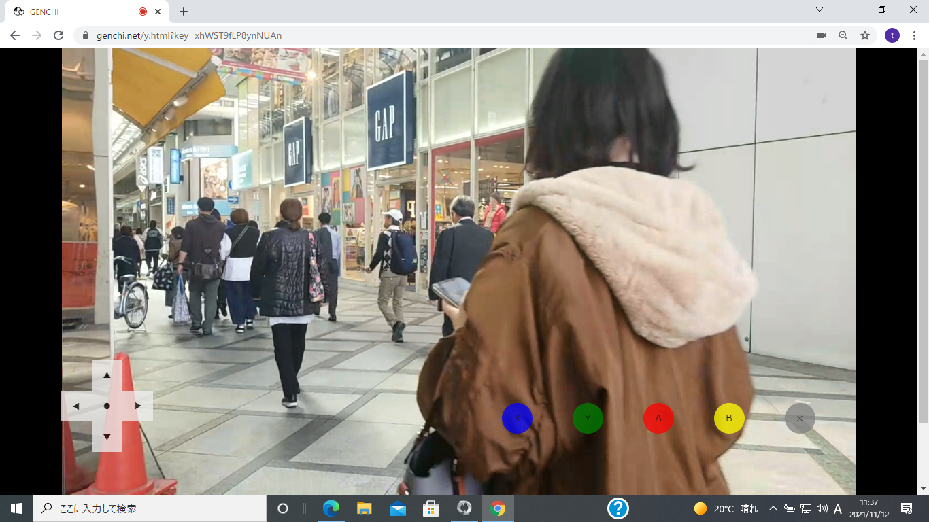Open a new browser tab

click(184, 12)
